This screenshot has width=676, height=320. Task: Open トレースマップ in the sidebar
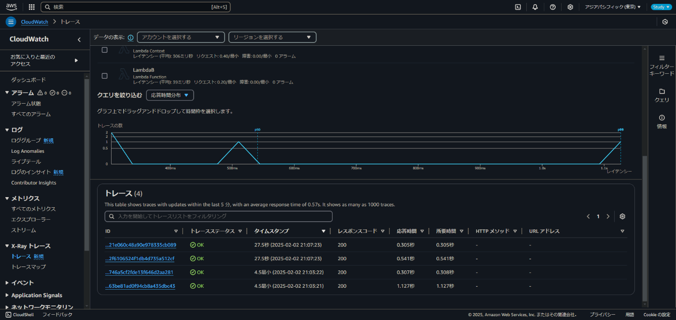coord(28,267)
